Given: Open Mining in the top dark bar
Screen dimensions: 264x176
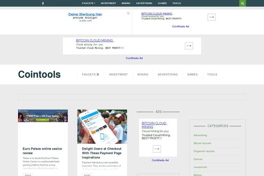Looking at the screenshot, I should [126, 3].
